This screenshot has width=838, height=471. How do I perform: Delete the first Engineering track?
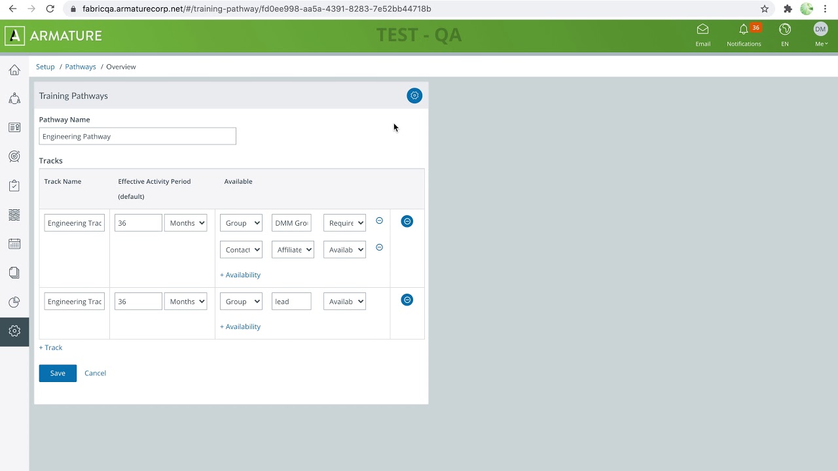pos(407,221)
